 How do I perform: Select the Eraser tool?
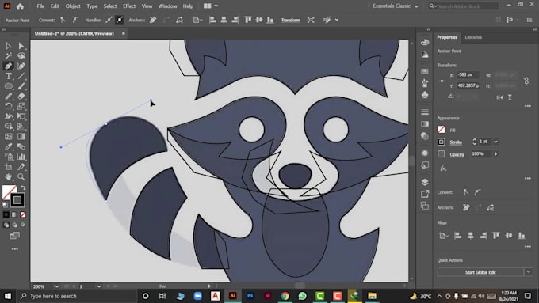coord(21,96)
